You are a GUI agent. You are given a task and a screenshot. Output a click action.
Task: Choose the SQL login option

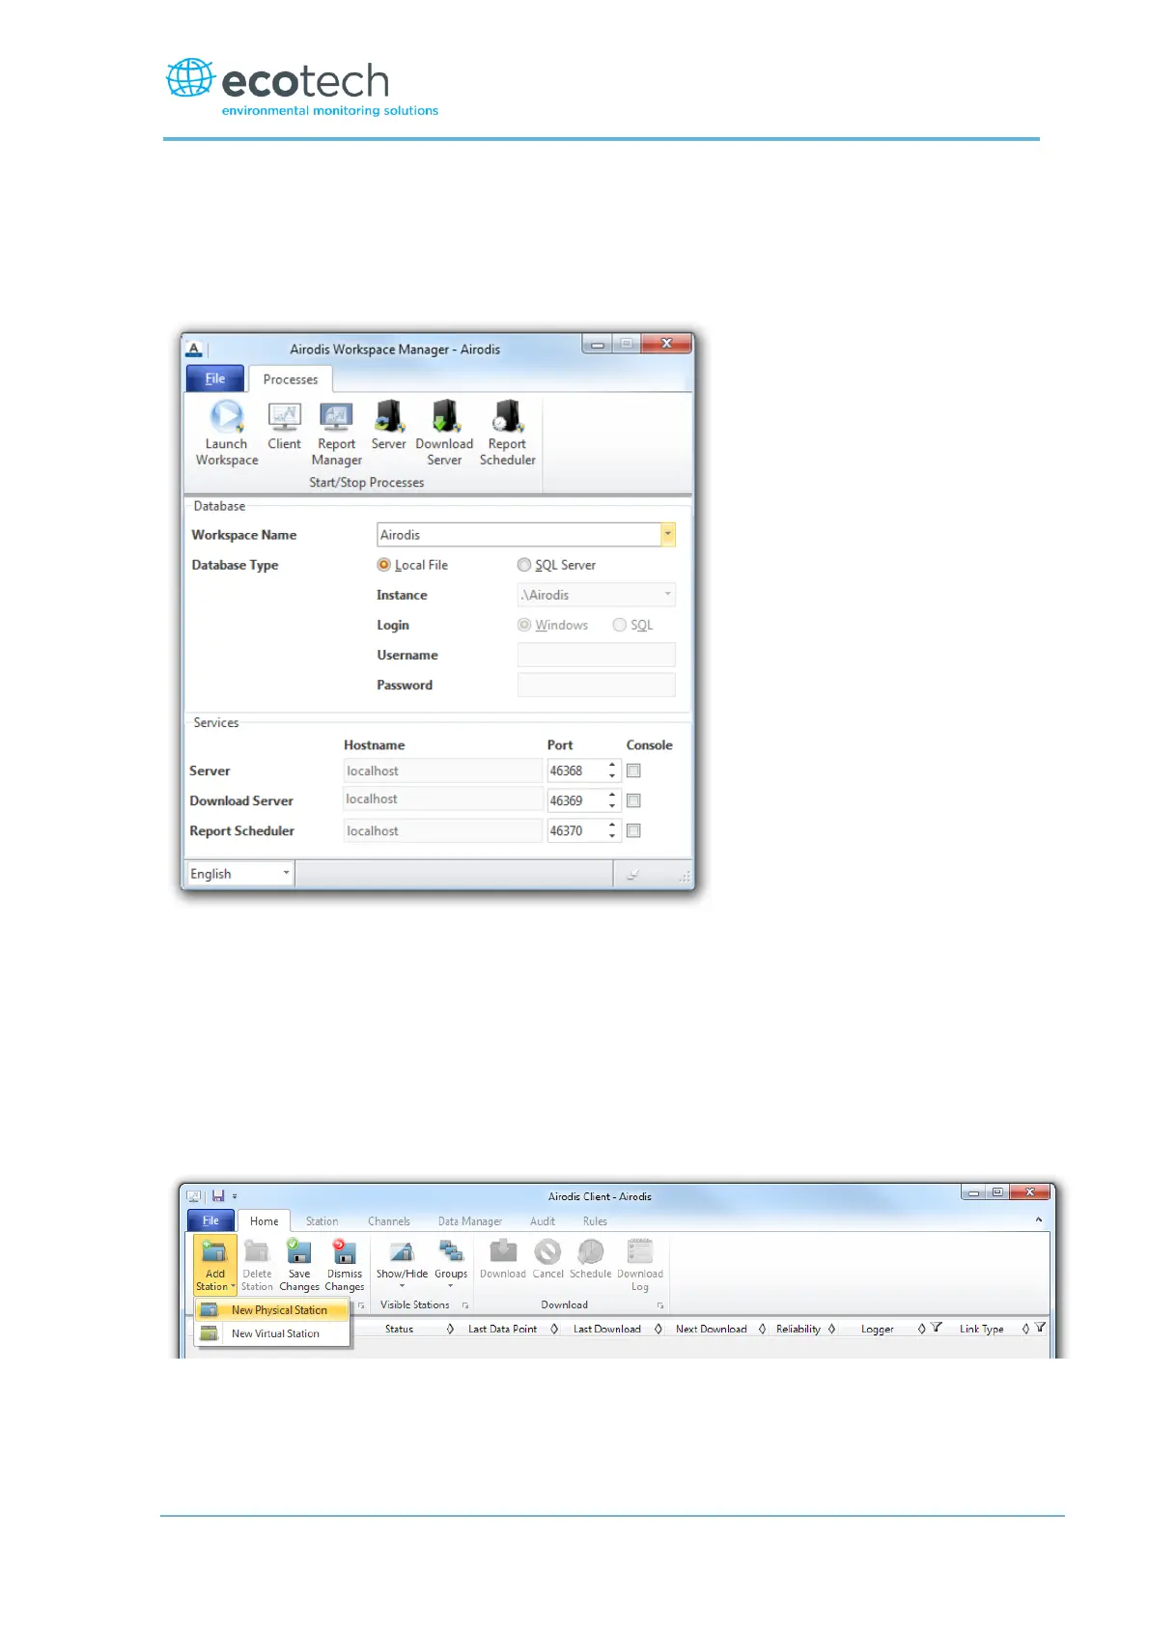pos(620,625)
